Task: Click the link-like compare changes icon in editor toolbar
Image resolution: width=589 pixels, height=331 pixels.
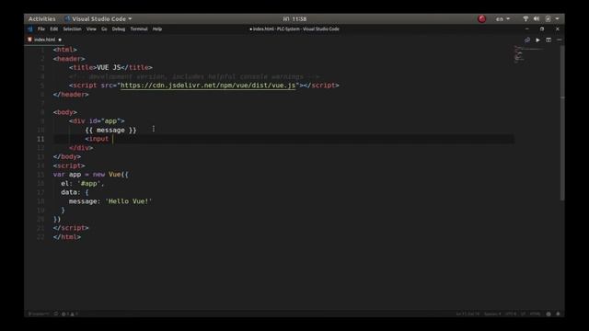Action: coord(527,40)
